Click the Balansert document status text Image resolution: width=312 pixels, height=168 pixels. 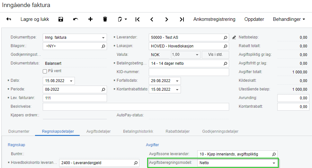53,63
